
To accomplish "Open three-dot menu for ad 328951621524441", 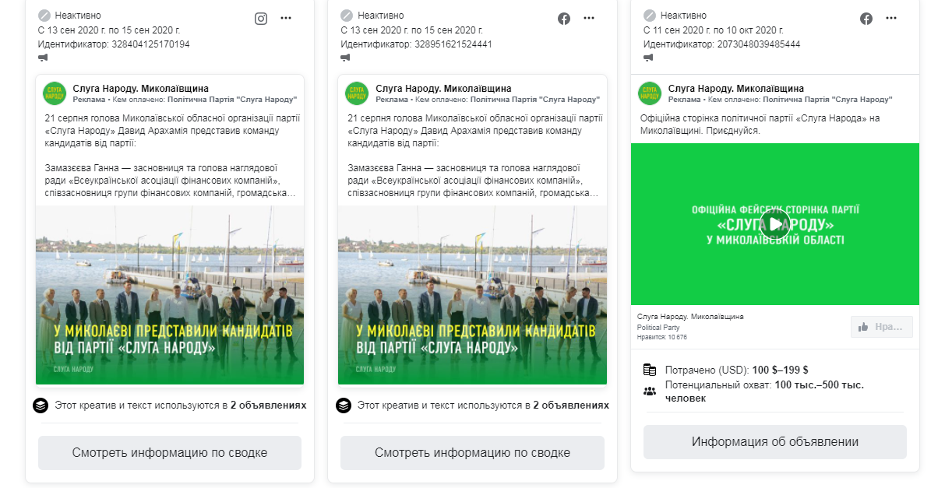I will [589, 19].
